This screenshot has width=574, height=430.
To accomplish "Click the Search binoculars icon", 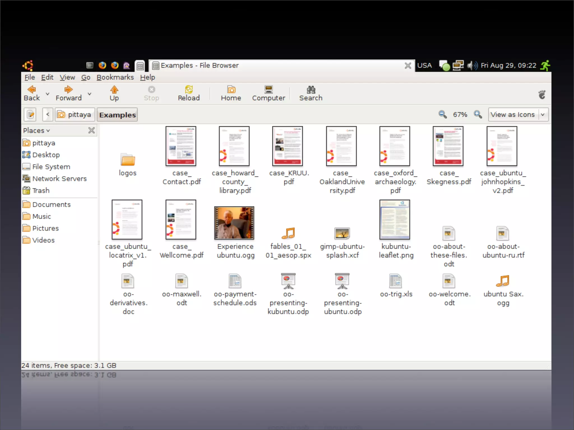I will [x=311, y=90].
